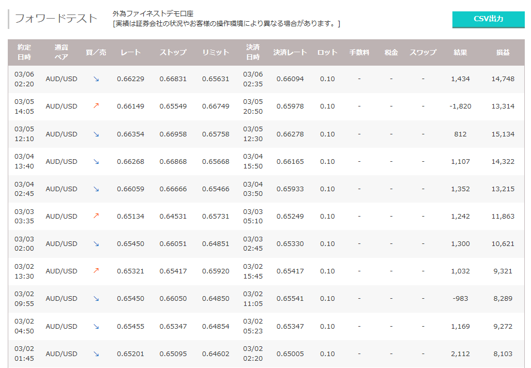Select the limit value 0.64851
Image resolution: width=531 pixels, height=368 pixels.
point(216,244)
